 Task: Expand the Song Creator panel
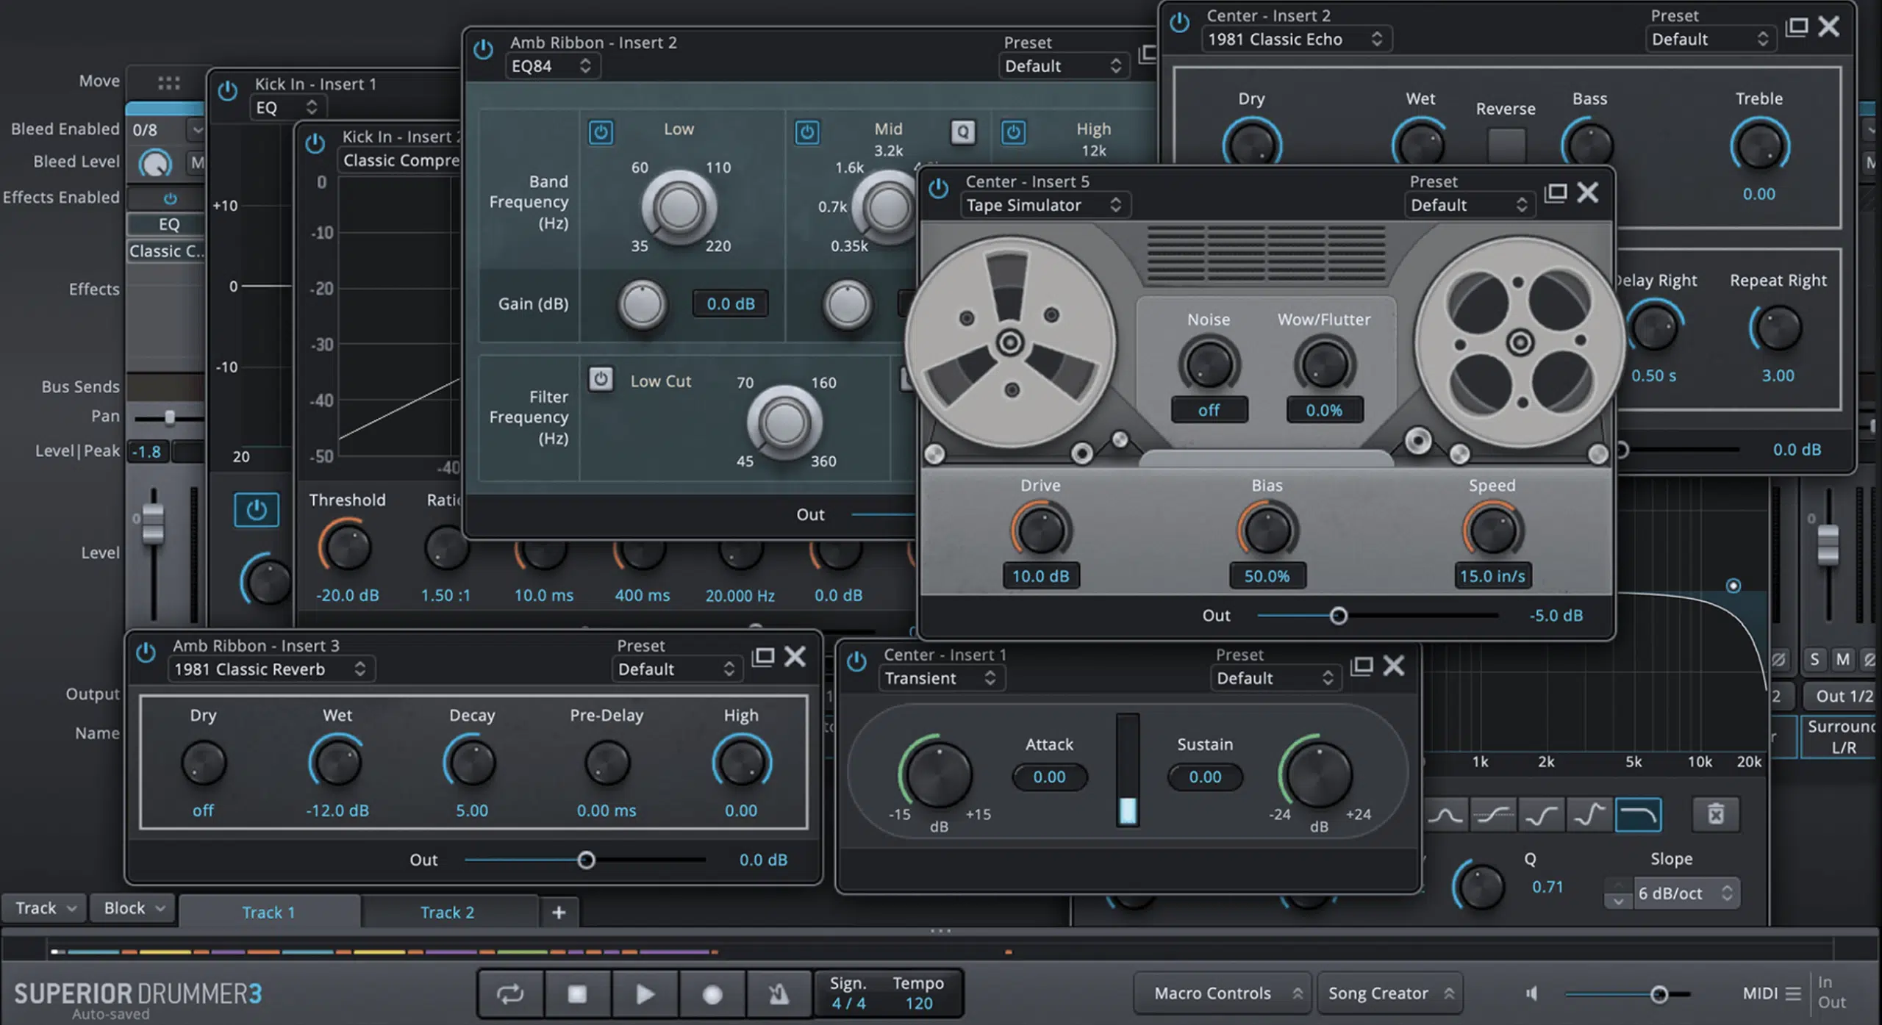1389,993
